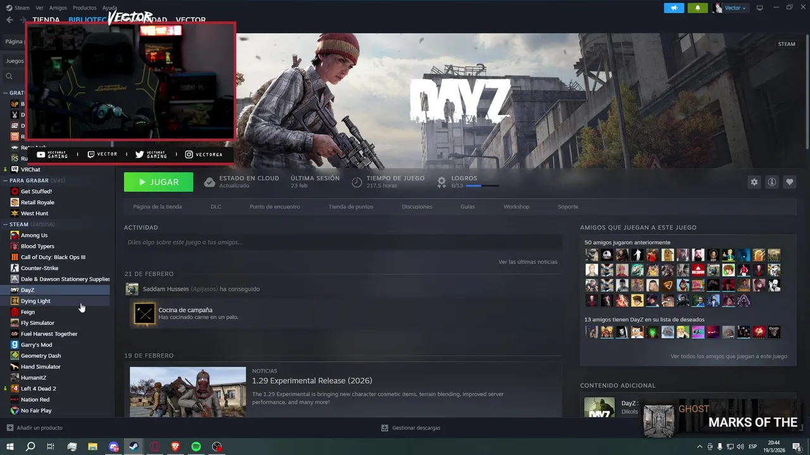This screenshot has width=810, height=455.
Task: Select No Fair Play game entry
Action: (x=36, y=410)
